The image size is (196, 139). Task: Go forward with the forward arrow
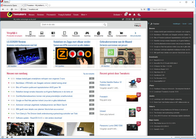tap(7, 9)
